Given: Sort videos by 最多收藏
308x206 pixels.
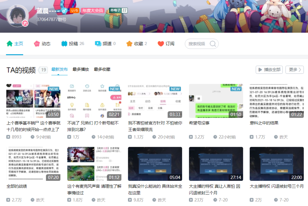Looking at the screenshot, I should click(102, 69).
